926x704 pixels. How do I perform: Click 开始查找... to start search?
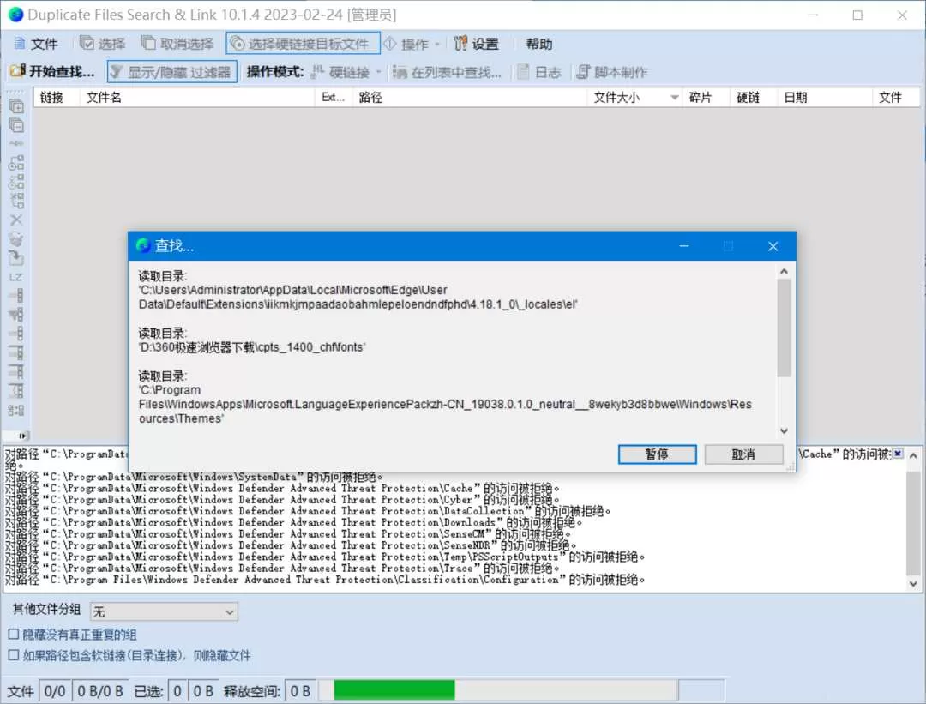52,71
